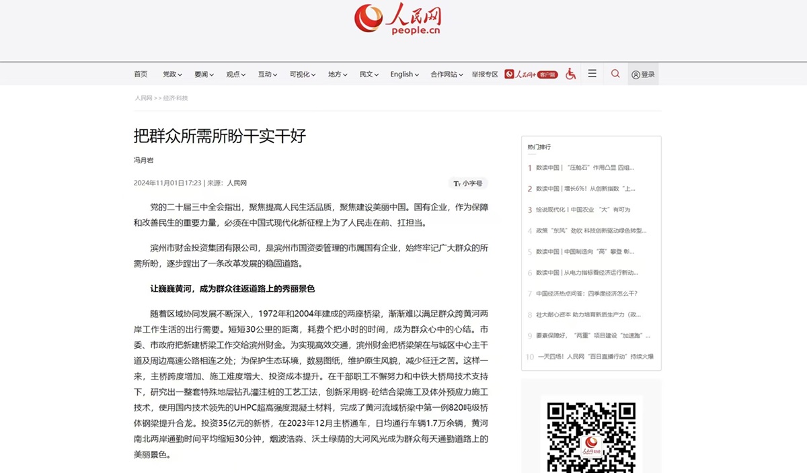Click 人民网 breadcrumb link
This screenshot has height=473, width=807.
coord(143,98)
